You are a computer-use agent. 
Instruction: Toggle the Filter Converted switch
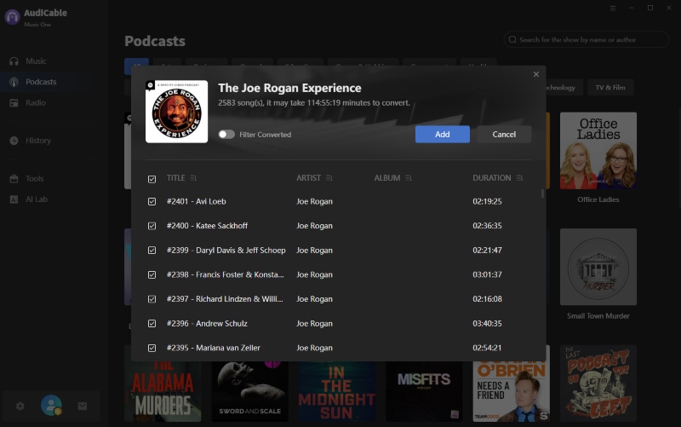click(x=226, y=135)
